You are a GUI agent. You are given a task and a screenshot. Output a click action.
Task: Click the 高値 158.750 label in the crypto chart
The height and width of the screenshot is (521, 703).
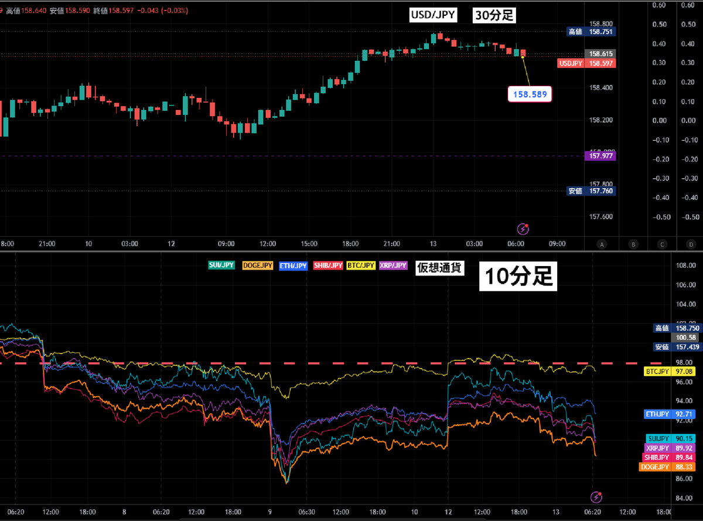pyautogui.click(x=677, y=328)
